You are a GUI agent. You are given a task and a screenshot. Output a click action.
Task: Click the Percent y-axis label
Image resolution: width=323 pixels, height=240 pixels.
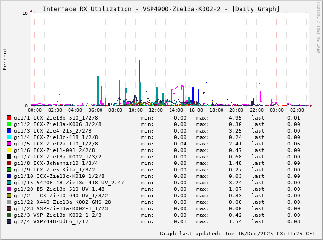tap(5, 59)
